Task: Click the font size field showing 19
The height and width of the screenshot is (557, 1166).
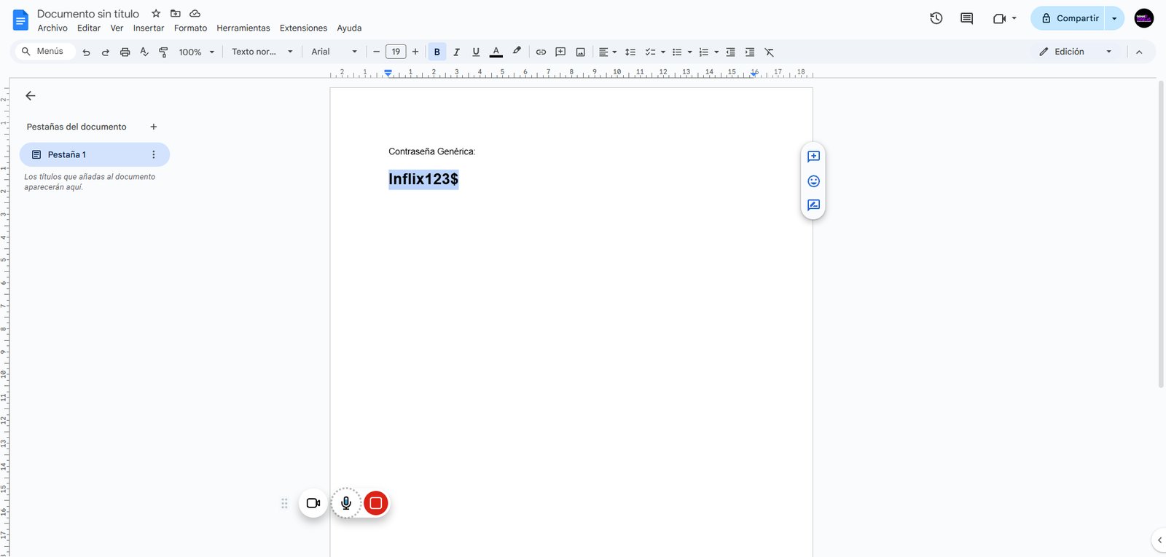Action: (x=396, y=52)
